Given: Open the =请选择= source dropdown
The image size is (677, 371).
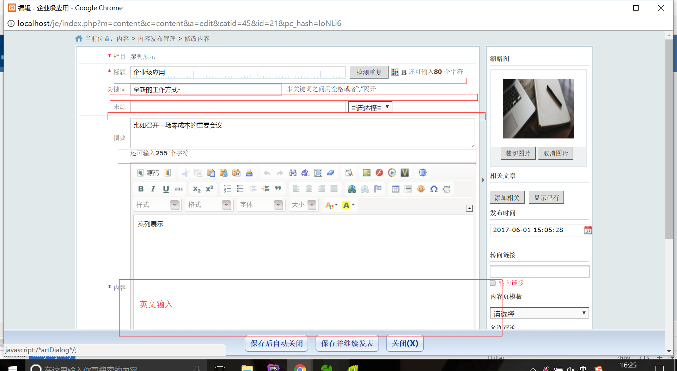Looking at the screenshot, I should tap(370, 107).
